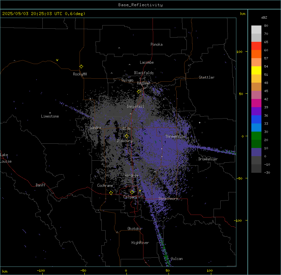Viewport: 281px width, 275px height.
Task: Click the dBZ legend heading
Action: coord(264,18)
